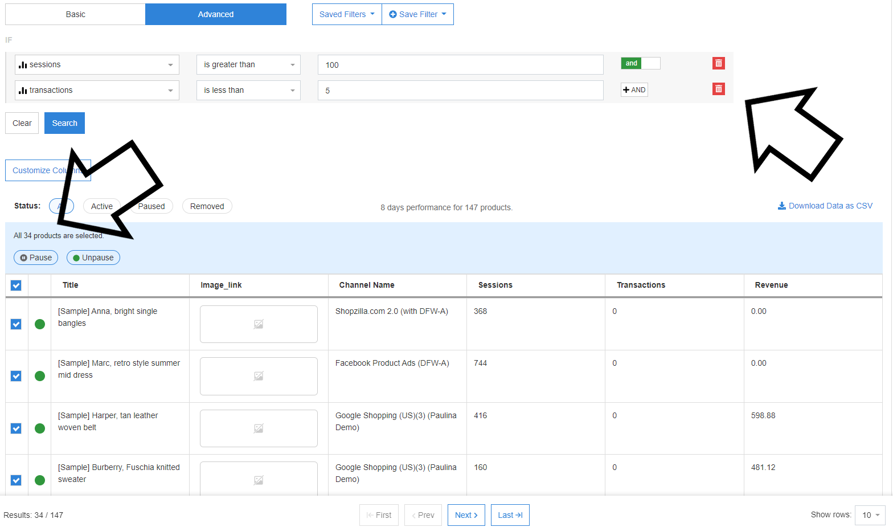The height and width of the screenshot is (527, 893).
Task: Click green status dot for Burberry sweater
Action: (40, 480)
